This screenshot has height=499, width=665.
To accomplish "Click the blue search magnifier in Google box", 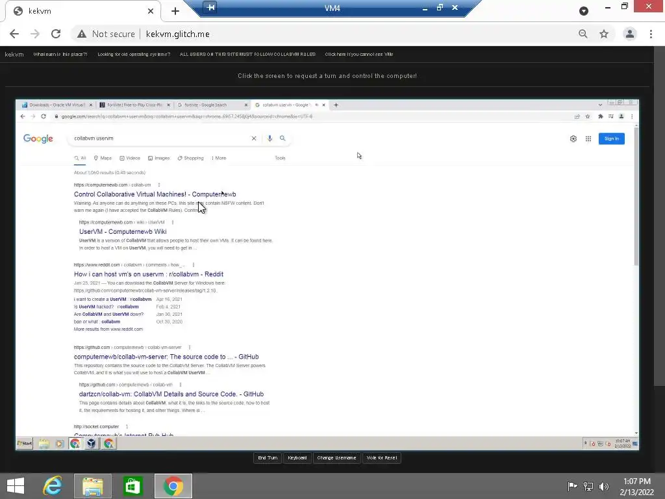I will click(x=282, y=138).
